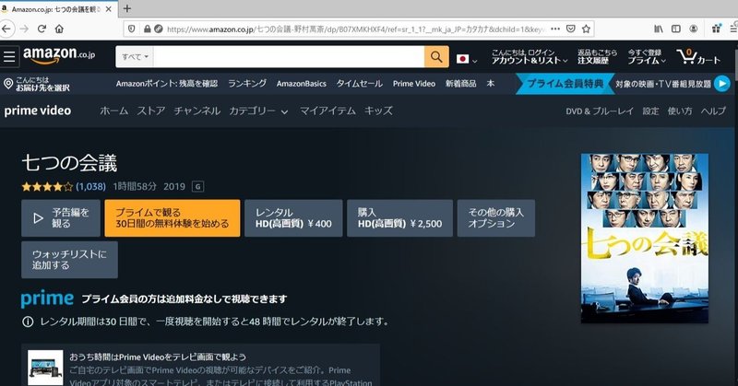The width and height of the screenshot is (738, 386).
Task: Click the browser back arrow
Action: pos(6,29)
